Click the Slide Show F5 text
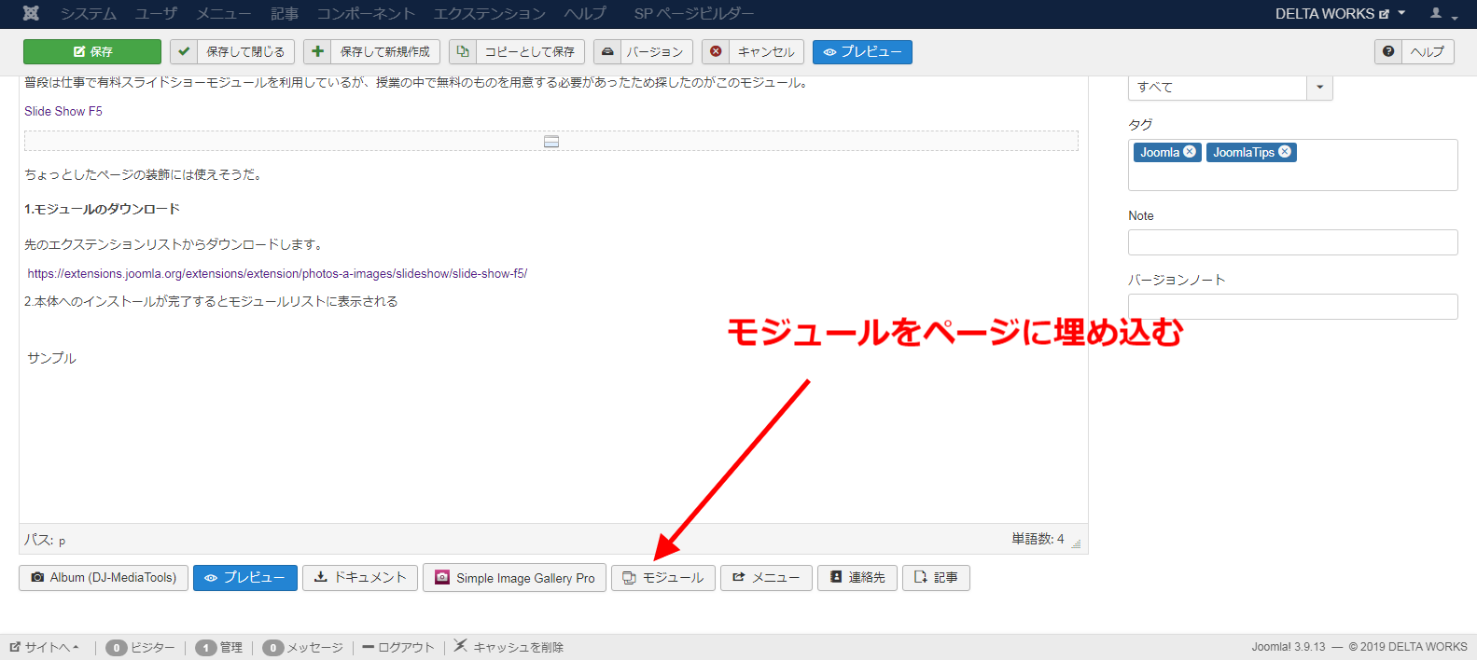The height and width of the screenshot is (660, 1477). point(63,111)
